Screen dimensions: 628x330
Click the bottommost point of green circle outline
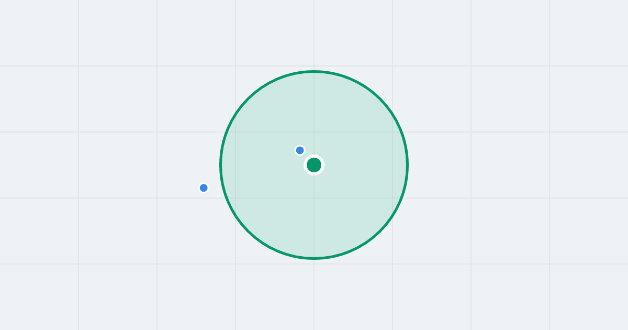coord(314,258)
